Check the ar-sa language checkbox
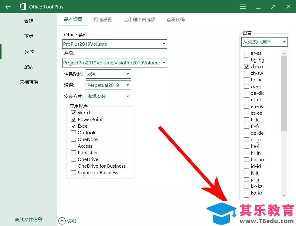This screenshot has height=226, width=296. click(x=246, y=53)
